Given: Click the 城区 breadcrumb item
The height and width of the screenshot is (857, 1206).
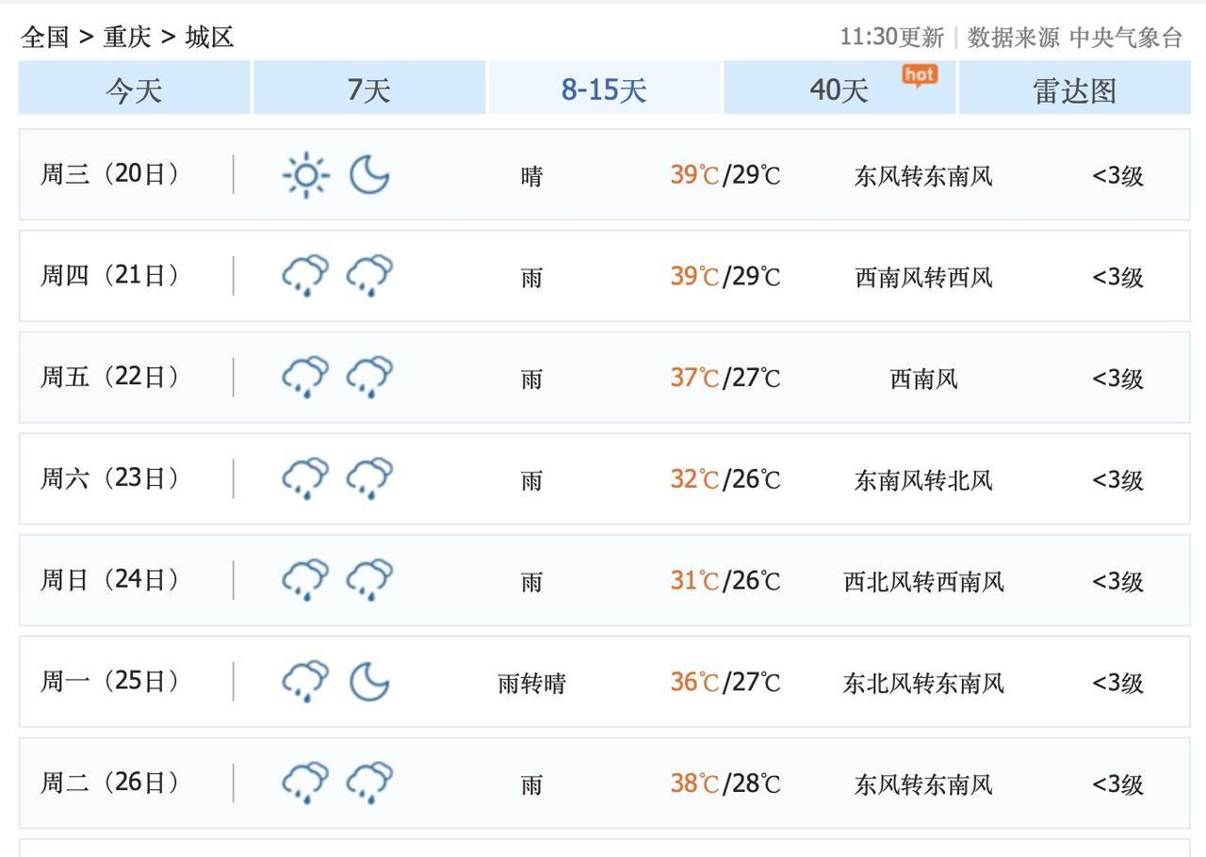Looking at the screenshot, I should 209,37.
